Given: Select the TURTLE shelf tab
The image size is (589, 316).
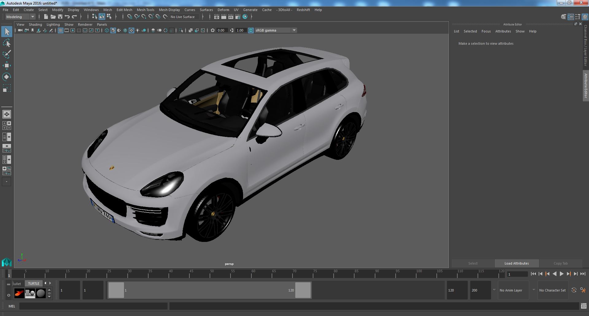Looking at the screenshot, I should [34, 284].
